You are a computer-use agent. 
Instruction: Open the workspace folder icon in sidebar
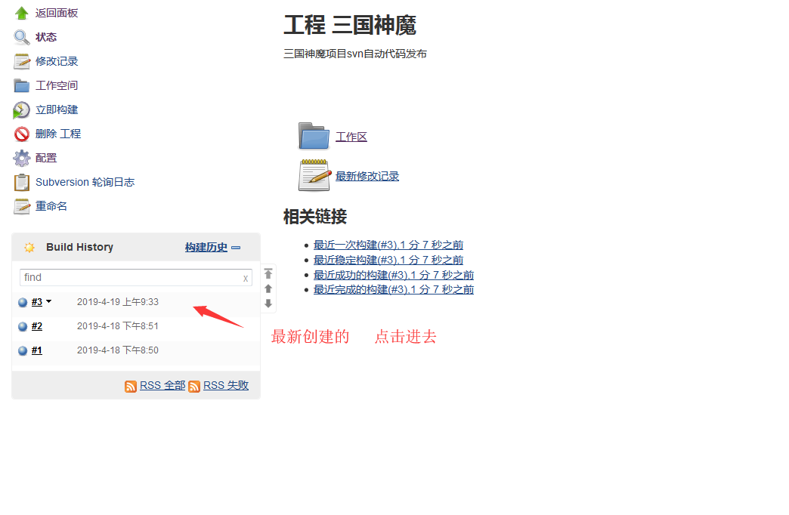tap(21, 85)
